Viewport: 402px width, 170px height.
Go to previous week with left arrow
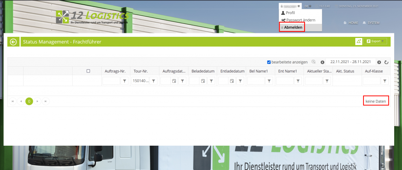point(322,62)
